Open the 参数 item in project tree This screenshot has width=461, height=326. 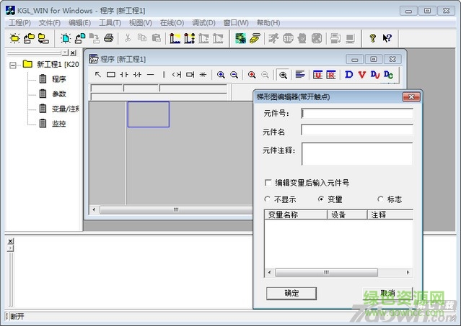[58, 94]
